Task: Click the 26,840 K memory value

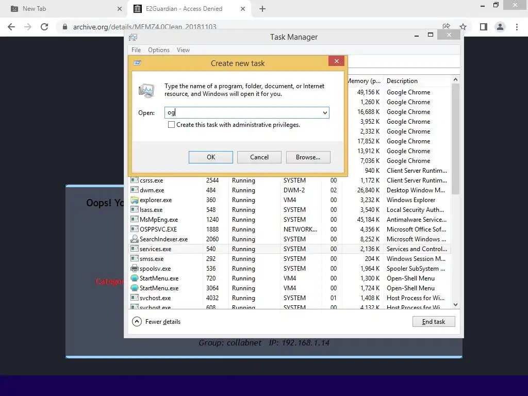Action: click(x=368, y=190)
